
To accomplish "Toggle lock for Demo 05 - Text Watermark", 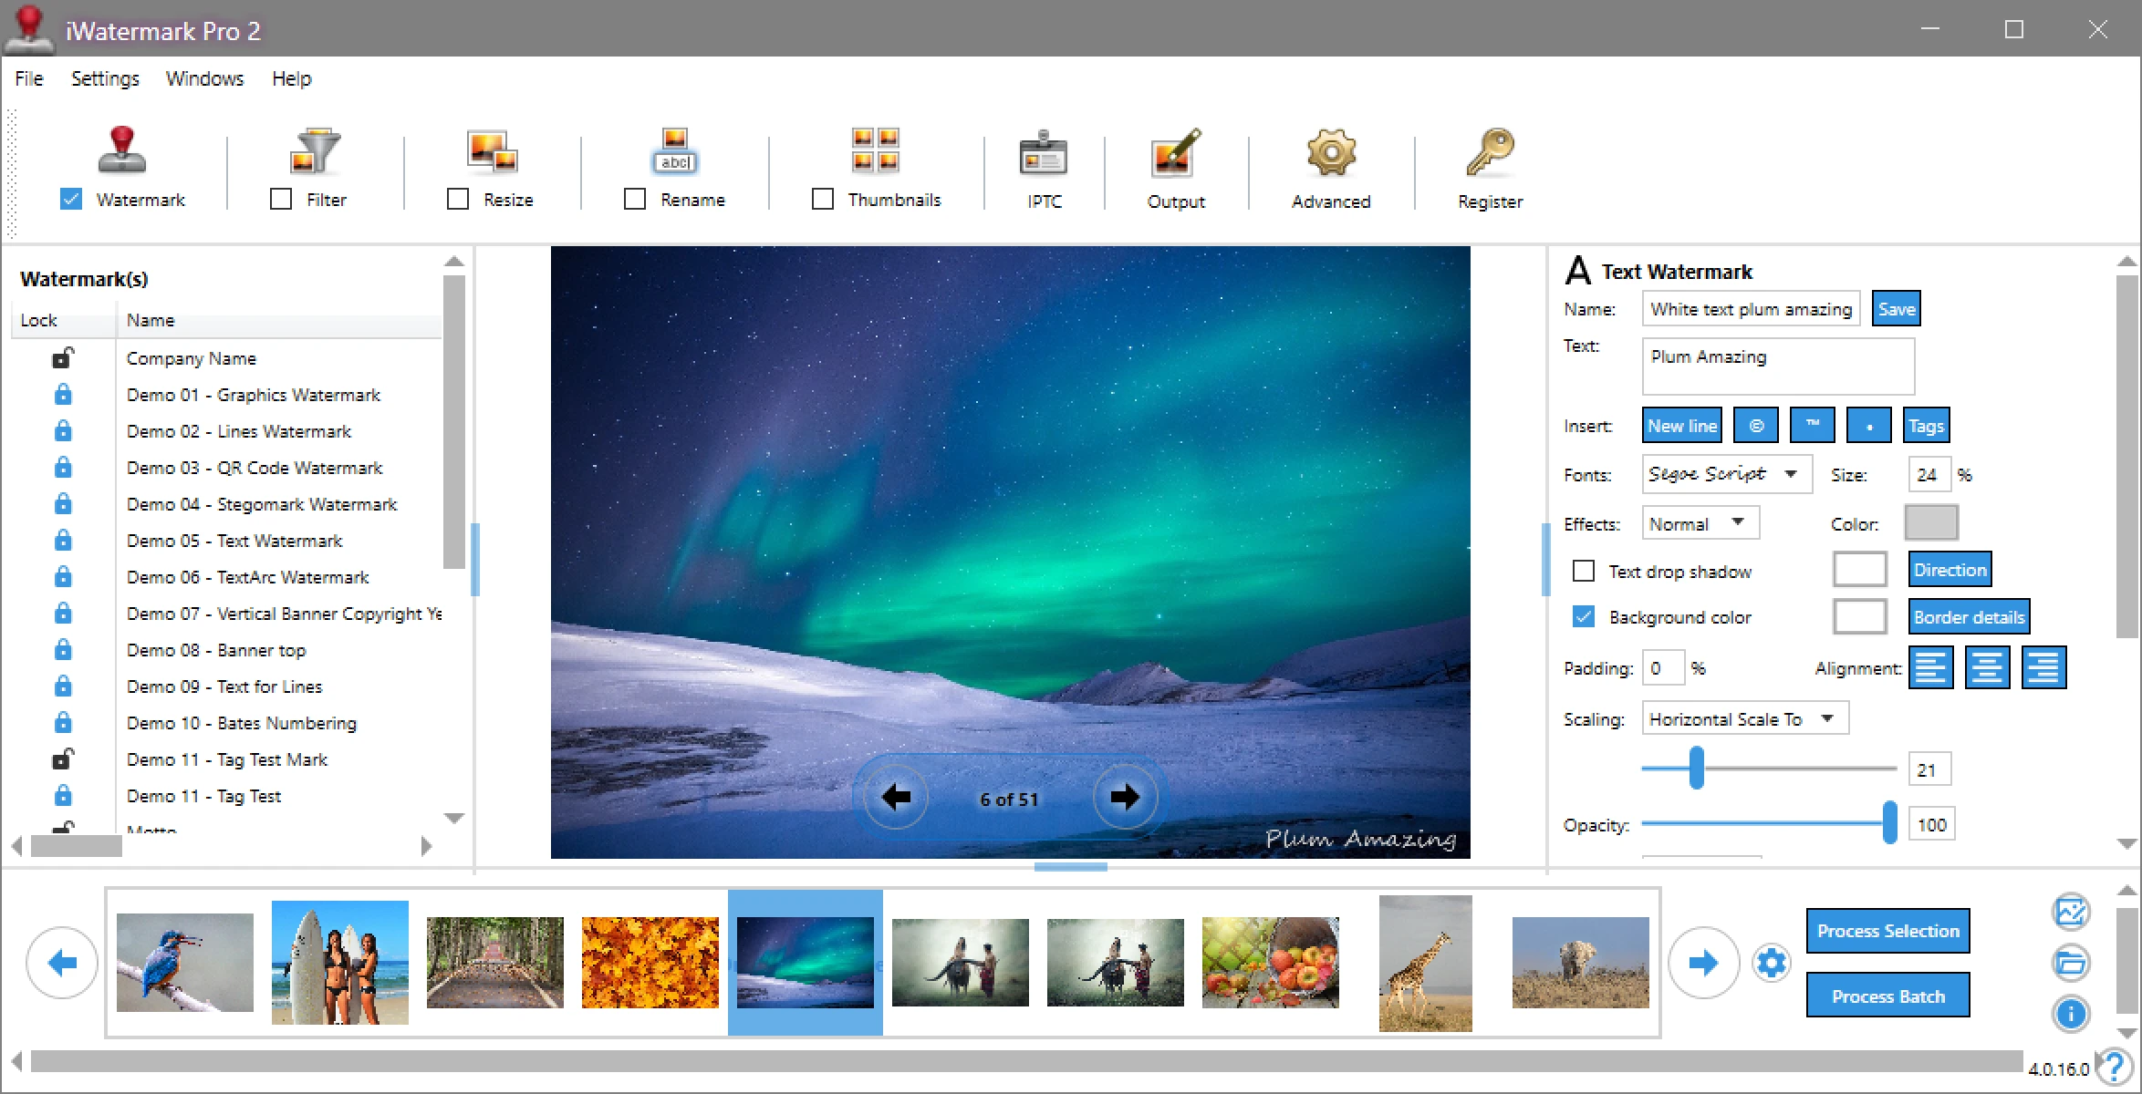I will (x=62, y=541).
